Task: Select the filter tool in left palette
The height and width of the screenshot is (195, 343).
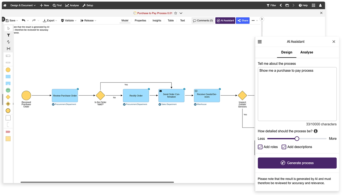Action: 8,35
